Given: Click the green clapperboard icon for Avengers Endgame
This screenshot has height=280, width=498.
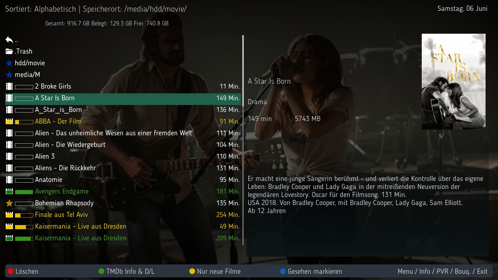Looking at the screenshot, I should point(9,191).
